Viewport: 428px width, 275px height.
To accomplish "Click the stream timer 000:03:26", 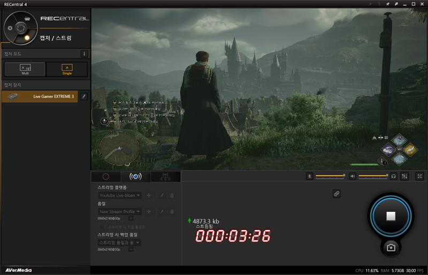I will 233,235.
